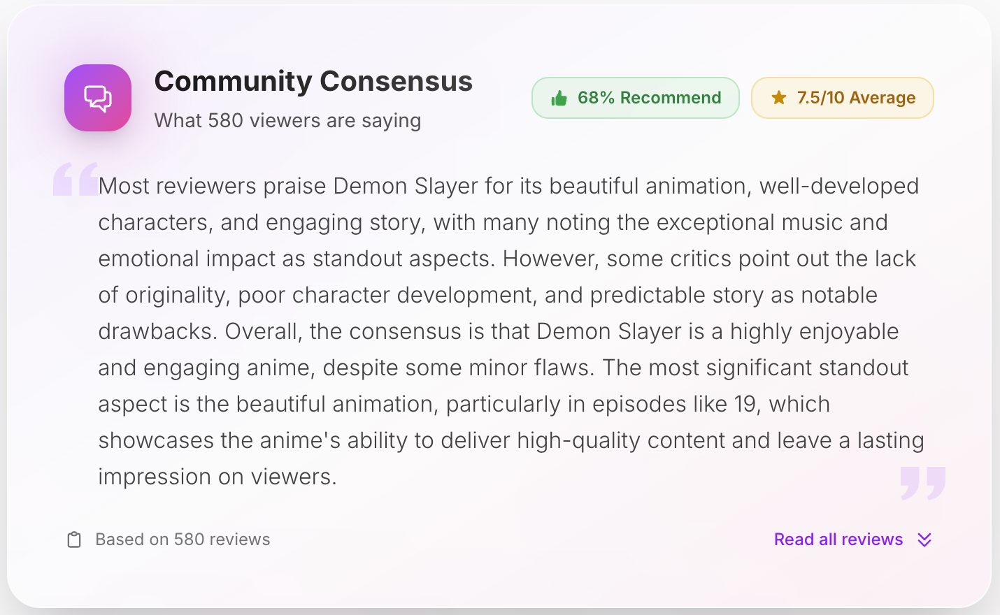Click the clipboard icon beside review count

coord(74,540)
